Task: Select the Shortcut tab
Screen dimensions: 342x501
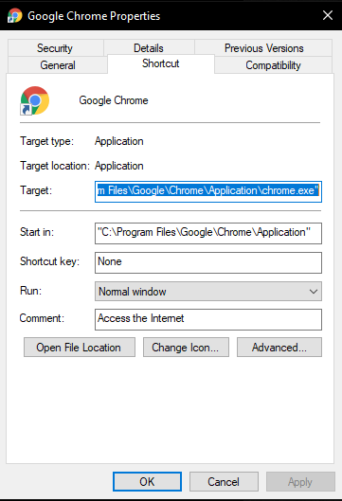Action: 161,63
